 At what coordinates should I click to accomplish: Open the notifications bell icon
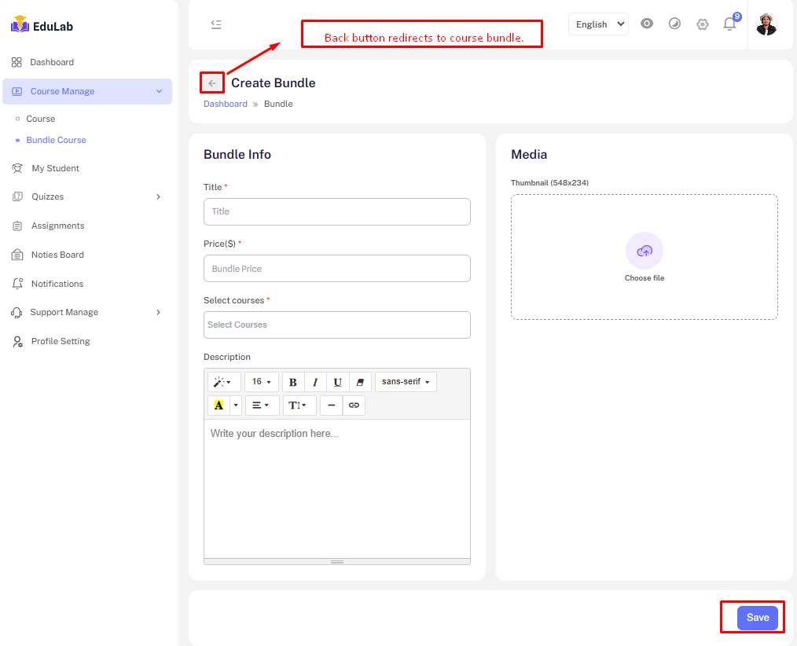729,24
